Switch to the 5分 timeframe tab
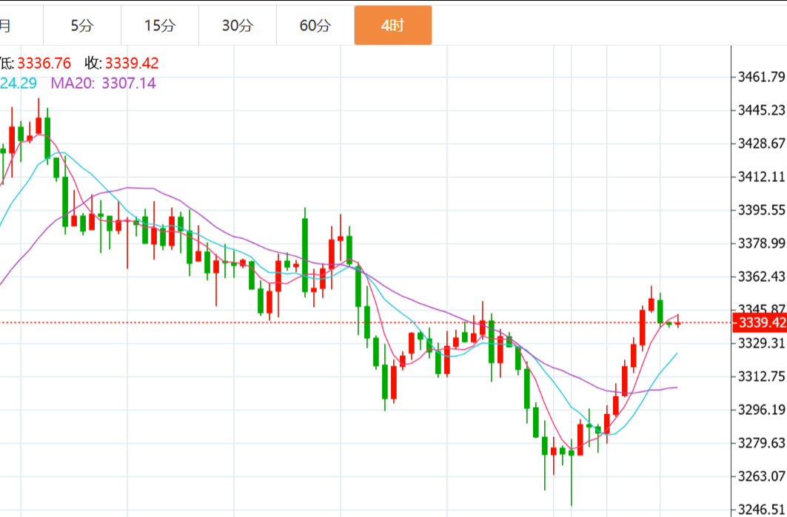787x517 pixels. [x=82, y=26]
